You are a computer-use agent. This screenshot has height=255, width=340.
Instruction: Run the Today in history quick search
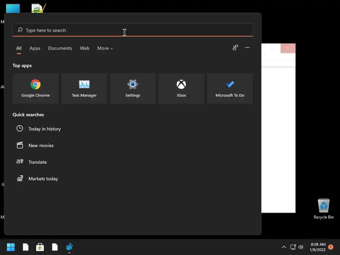(x=44, y=129)
